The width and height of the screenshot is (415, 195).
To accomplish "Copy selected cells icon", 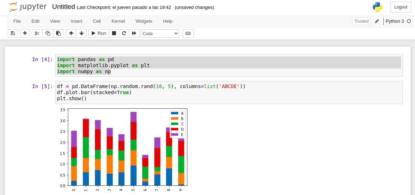I will [48, 33].
